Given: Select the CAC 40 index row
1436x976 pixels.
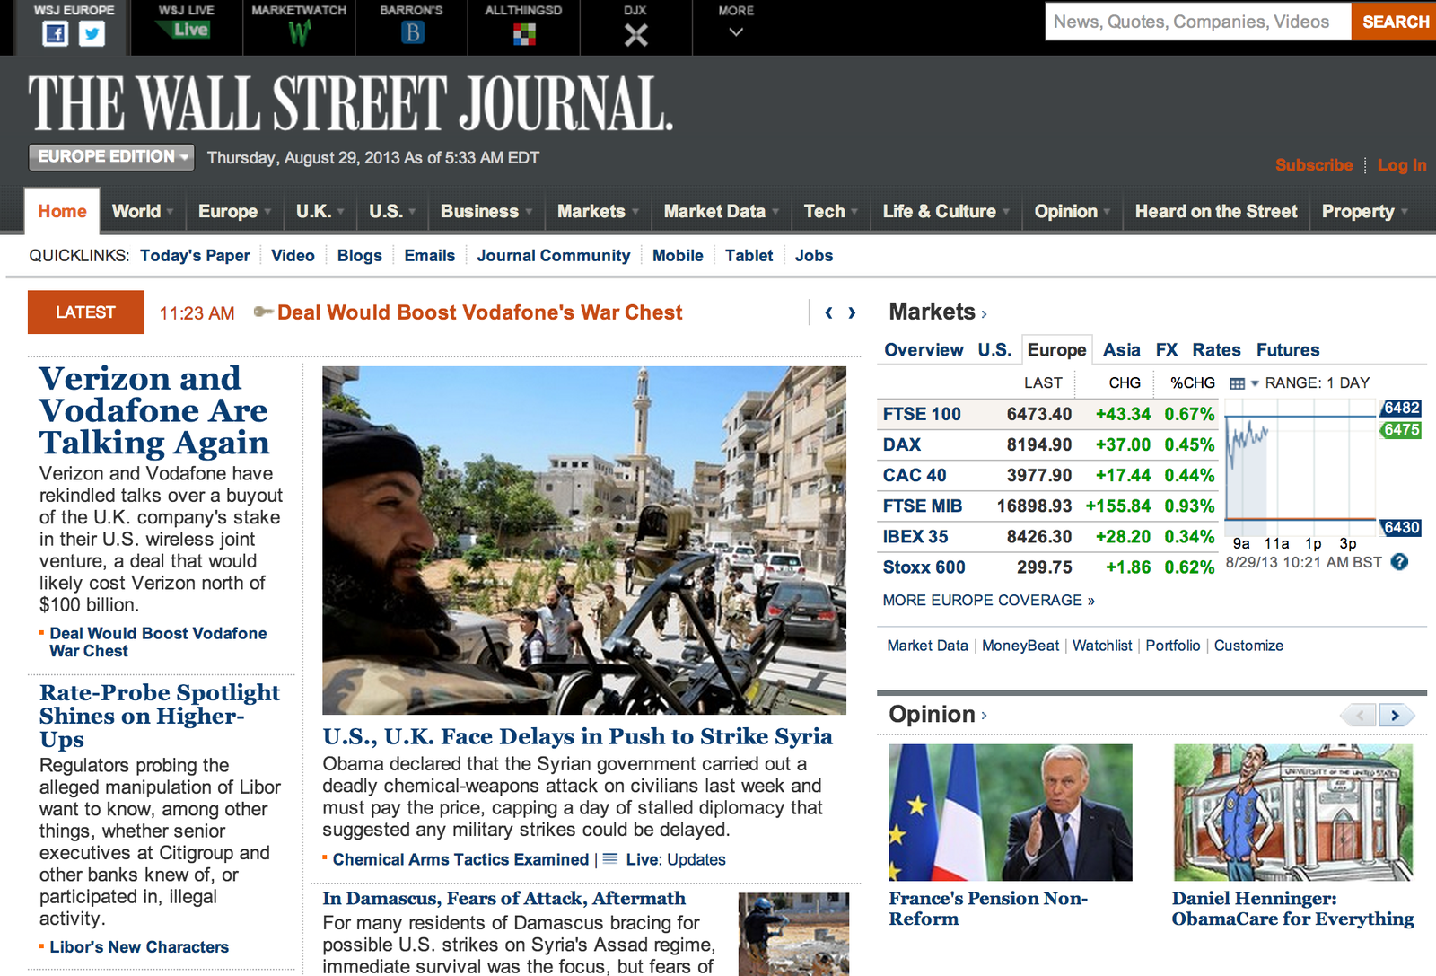Looking at the screenshot, I should click(x=1047, y=475).
